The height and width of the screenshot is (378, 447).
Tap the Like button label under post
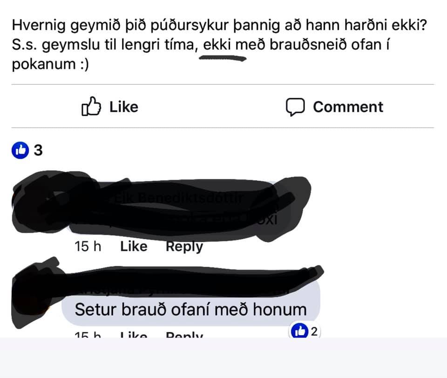click(x=124, y=107)
